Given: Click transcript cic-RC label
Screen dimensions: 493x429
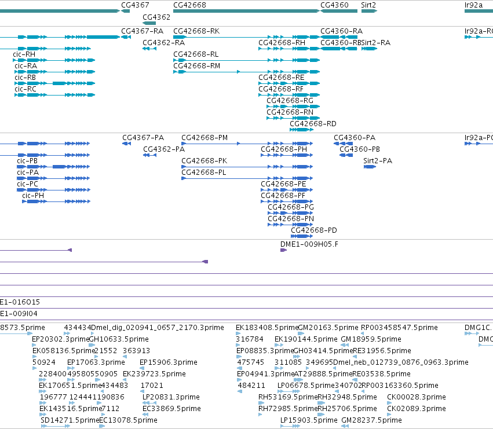Looking at the screenshot, I should [25, 89].
